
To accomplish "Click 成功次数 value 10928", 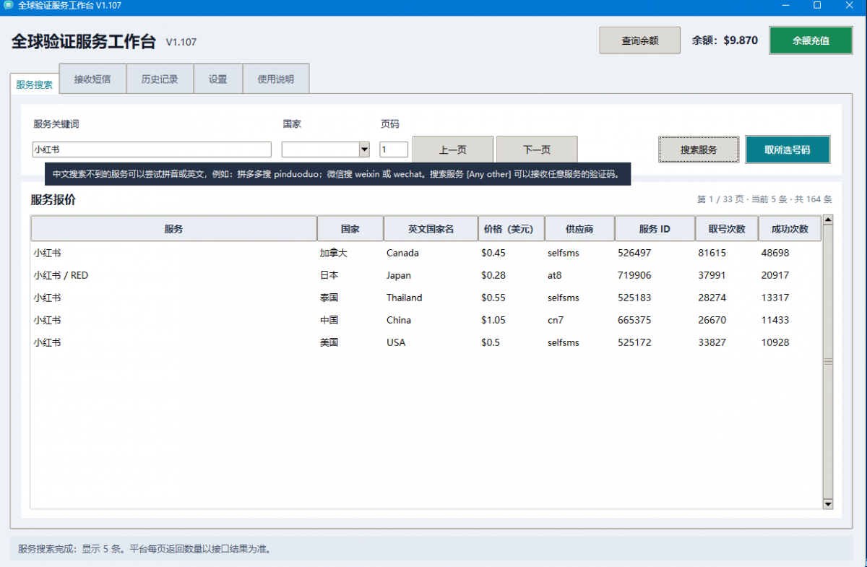I will (775, 342).
